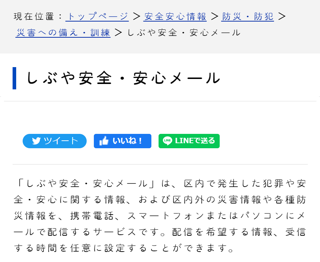
Task: Click the arrow separator after 防災・防犯
Action: tap(282, 17)
